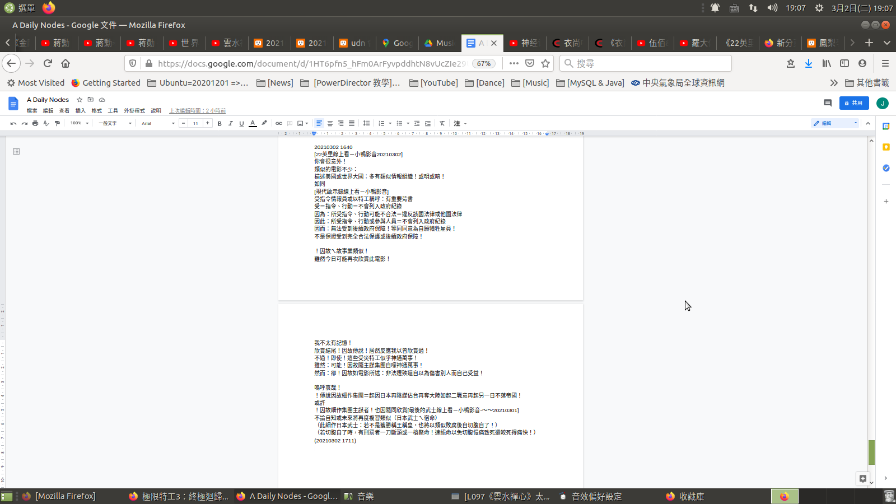Open the 檔案 (File) menu
The height and width of the screenshot is (504, 896).
coord(32,111)
